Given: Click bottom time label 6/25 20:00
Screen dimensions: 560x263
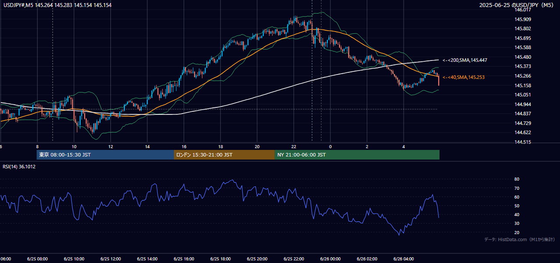Looking at the screenshot, I should [x=257, y=259].
